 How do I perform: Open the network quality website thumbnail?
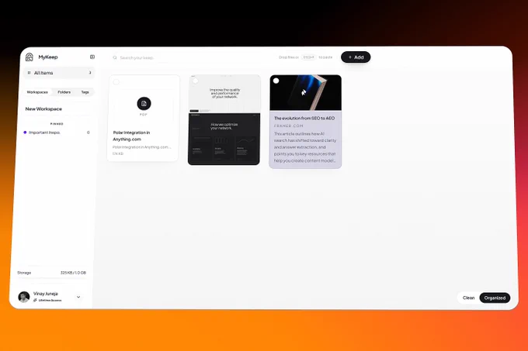(x=224, y=120)
